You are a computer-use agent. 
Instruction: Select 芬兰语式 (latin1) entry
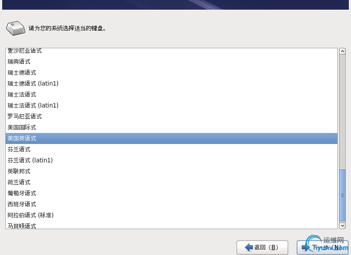pos(172,160)
